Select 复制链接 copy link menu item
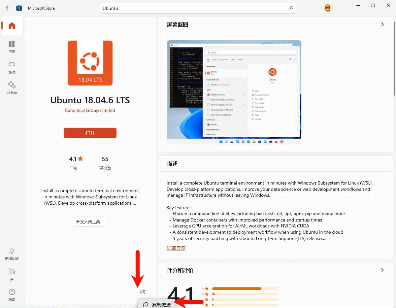Image resolution: width=396 pixels, height=308 pixels. point(157,304)
